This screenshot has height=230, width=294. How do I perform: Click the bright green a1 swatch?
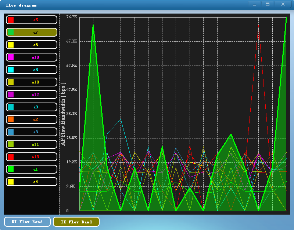click(x=11, y=169)
